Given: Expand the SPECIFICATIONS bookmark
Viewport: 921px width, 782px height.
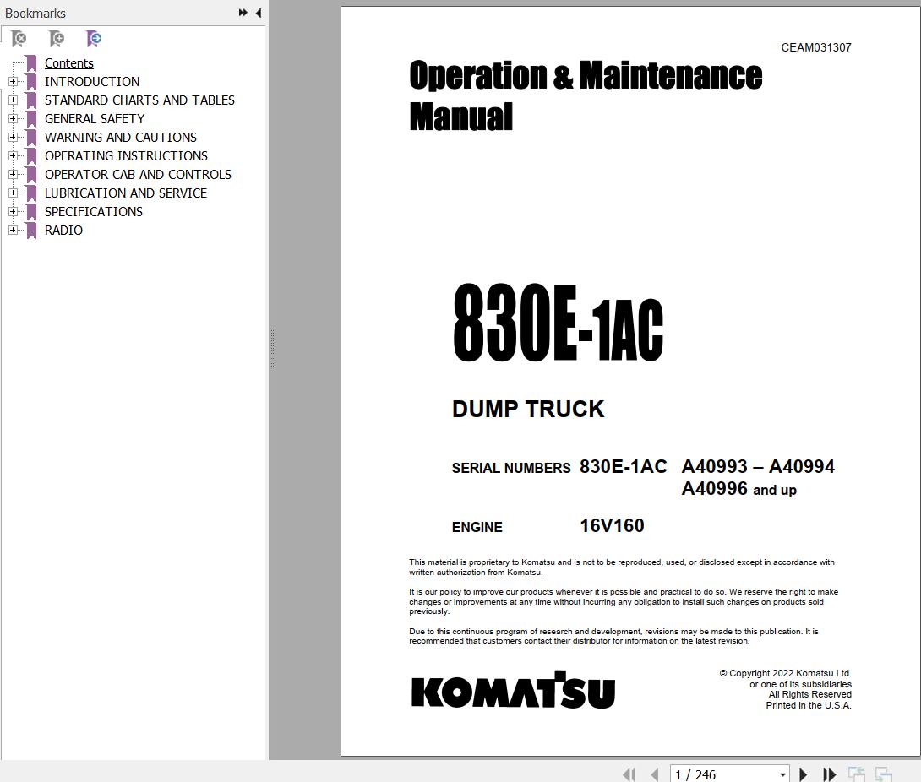Looking at the screenshot, I should [x=13, y=212].
